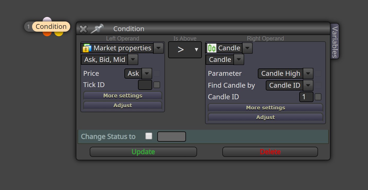This screenshot has height=190, width=368.
Task: Open the Candle High parameter dropdown
Action: click(308, 74)
